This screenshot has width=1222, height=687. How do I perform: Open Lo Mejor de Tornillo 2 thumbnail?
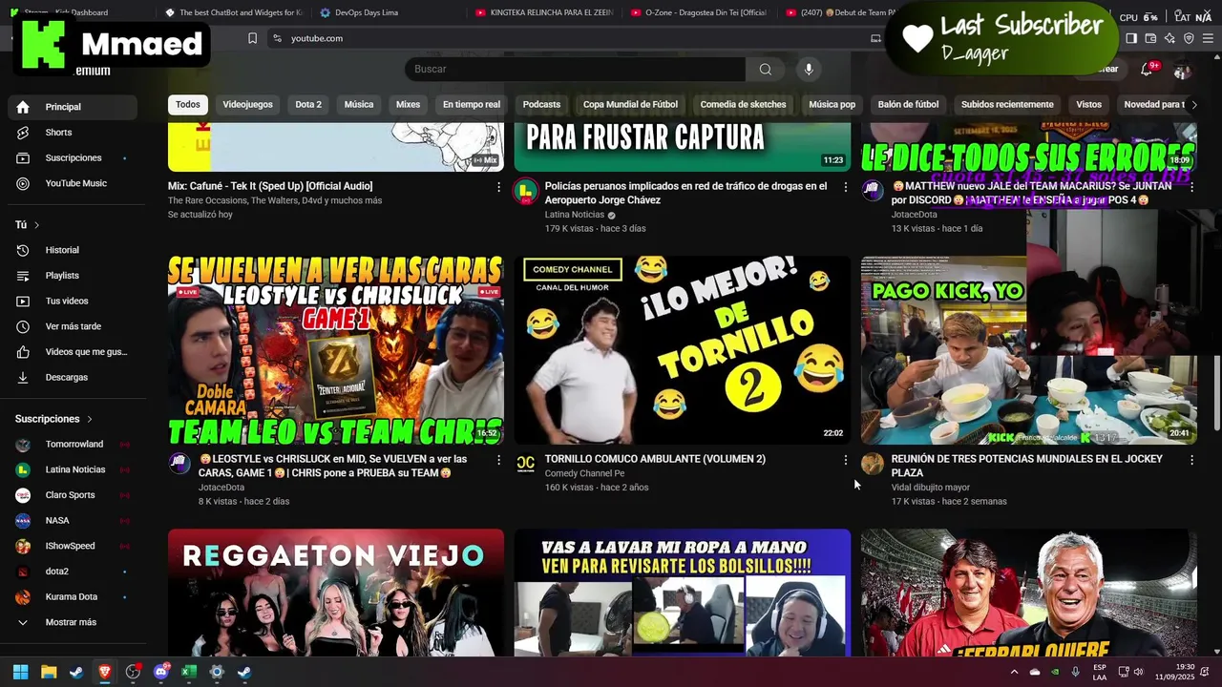pyautogui.click(x=682, y=350)
